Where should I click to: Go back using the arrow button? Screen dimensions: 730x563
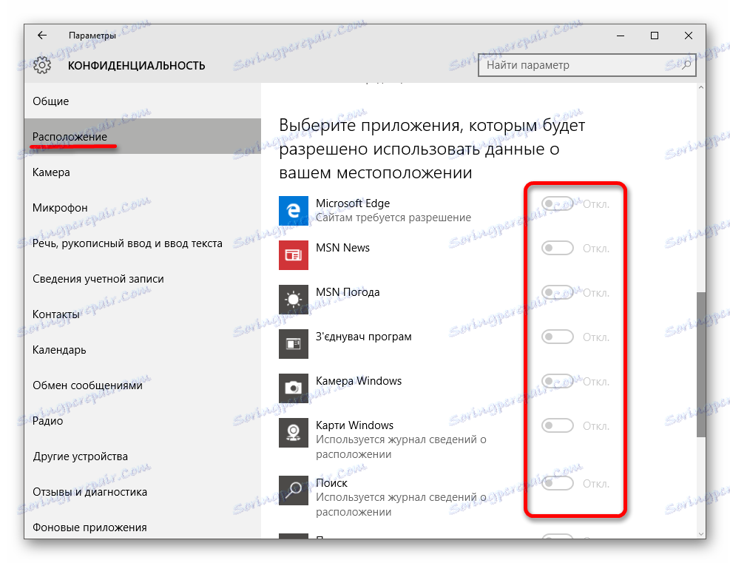pyautogui.click(x=41, y=35)
